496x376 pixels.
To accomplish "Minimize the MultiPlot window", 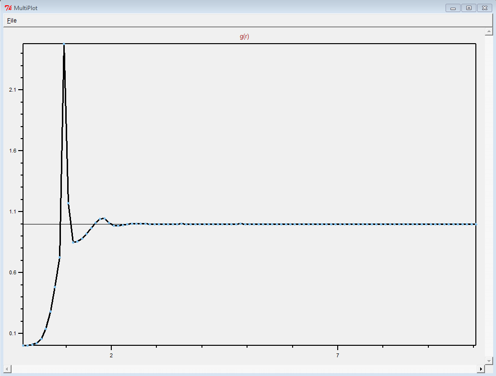I will pyautogui.click(x=453, y=8).
